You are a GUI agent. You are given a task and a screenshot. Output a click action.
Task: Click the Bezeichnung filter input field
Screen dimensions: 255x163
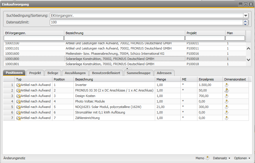click(124, 38)
